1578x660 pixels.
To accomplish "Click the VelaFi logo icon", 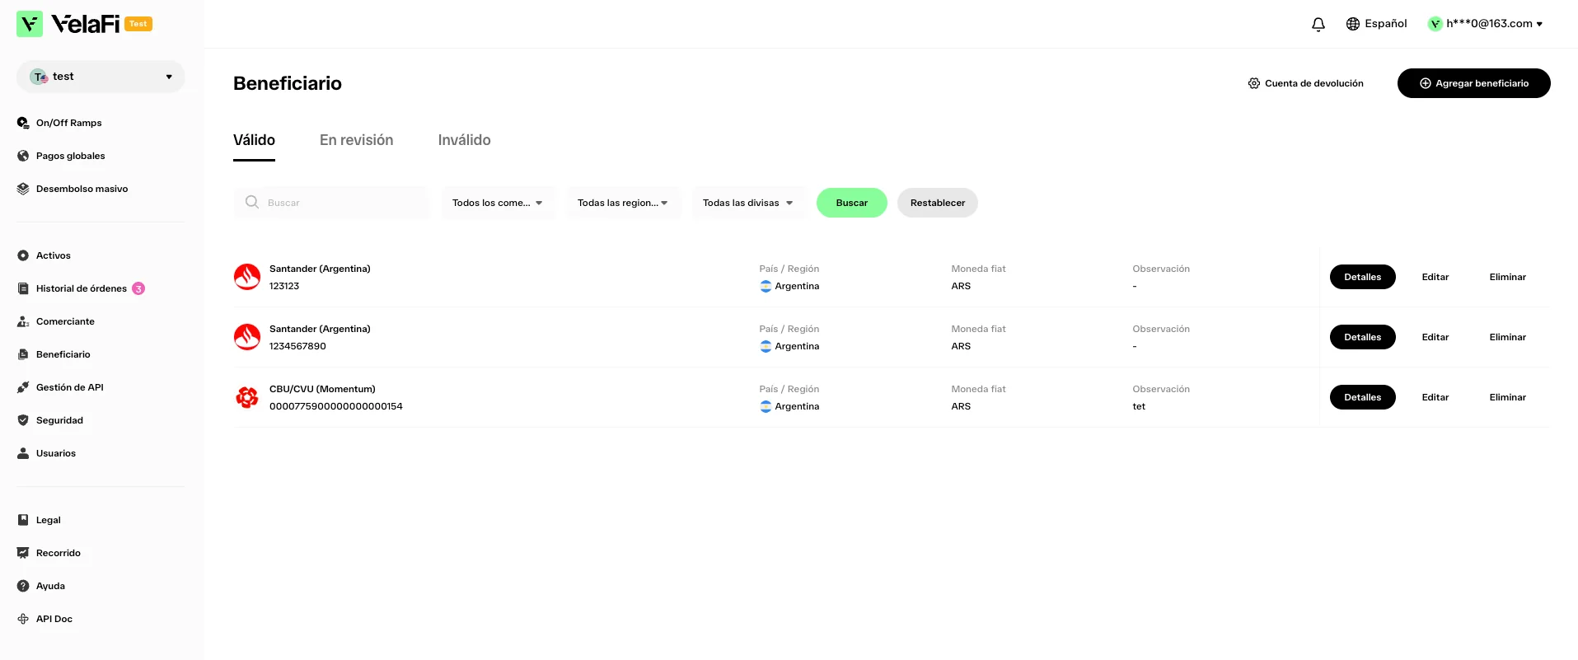I will click(30, 24).
